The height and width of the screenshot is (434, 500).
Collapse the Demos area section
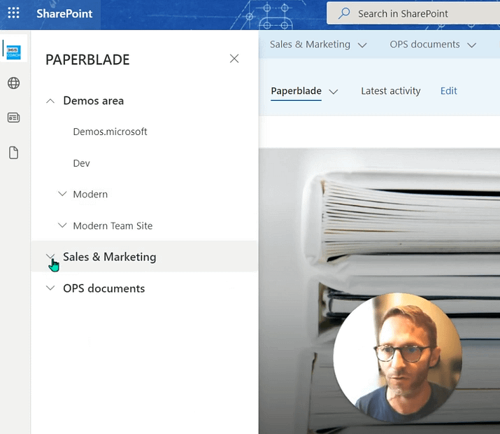pos(50,101)
